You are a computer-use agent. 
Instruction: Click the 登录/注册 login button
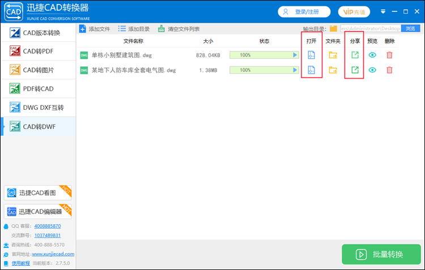tap(304, 12)
